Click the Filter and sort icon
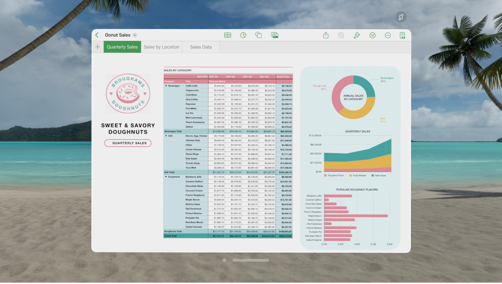This screenshot has width=502, height=284. point(372,35)
